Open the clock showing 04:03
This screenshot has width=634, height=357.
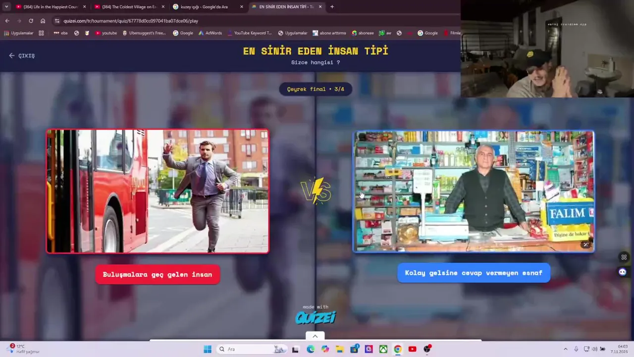coord(619,349)
